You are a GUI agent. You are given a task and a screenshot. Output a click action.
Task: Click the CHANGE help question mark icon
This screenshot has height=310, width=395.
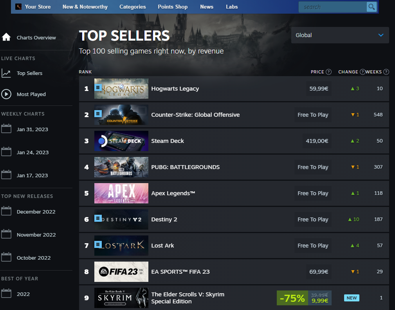tap(363, 72)
